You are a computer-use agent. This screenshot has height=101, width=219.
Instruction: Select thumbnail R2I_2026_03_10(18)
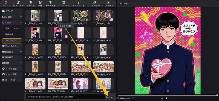103,33
